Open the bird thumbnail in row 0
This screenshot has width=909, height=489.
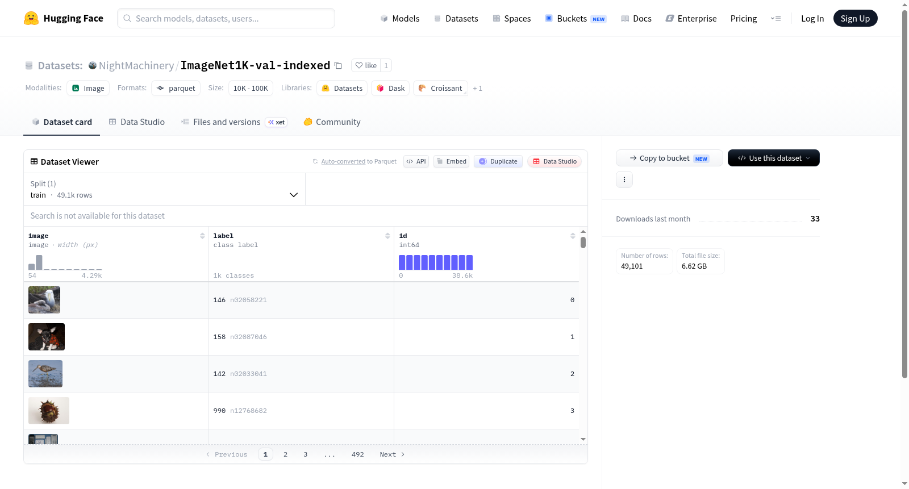coord(44,300)
